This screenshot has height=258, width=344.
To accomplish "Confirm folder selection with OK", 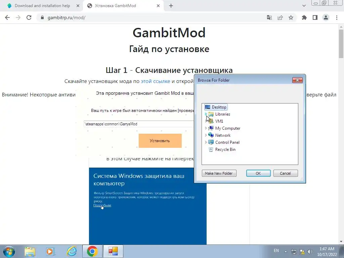I will click(x=258, y=173).
